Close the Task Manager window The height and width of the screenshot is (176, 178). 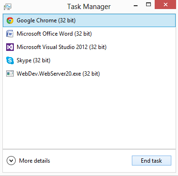tap(166, 5)
